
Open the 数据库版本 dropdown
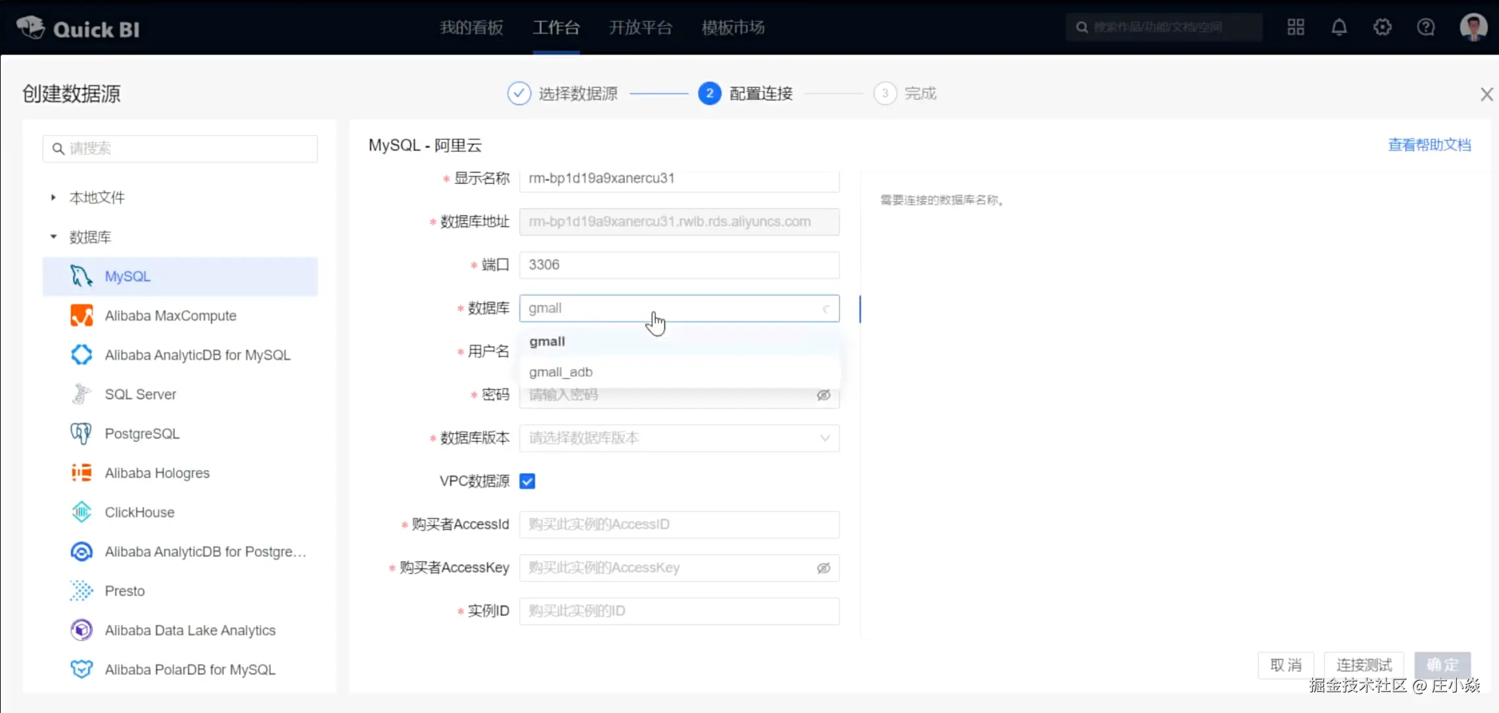point(679,438)
